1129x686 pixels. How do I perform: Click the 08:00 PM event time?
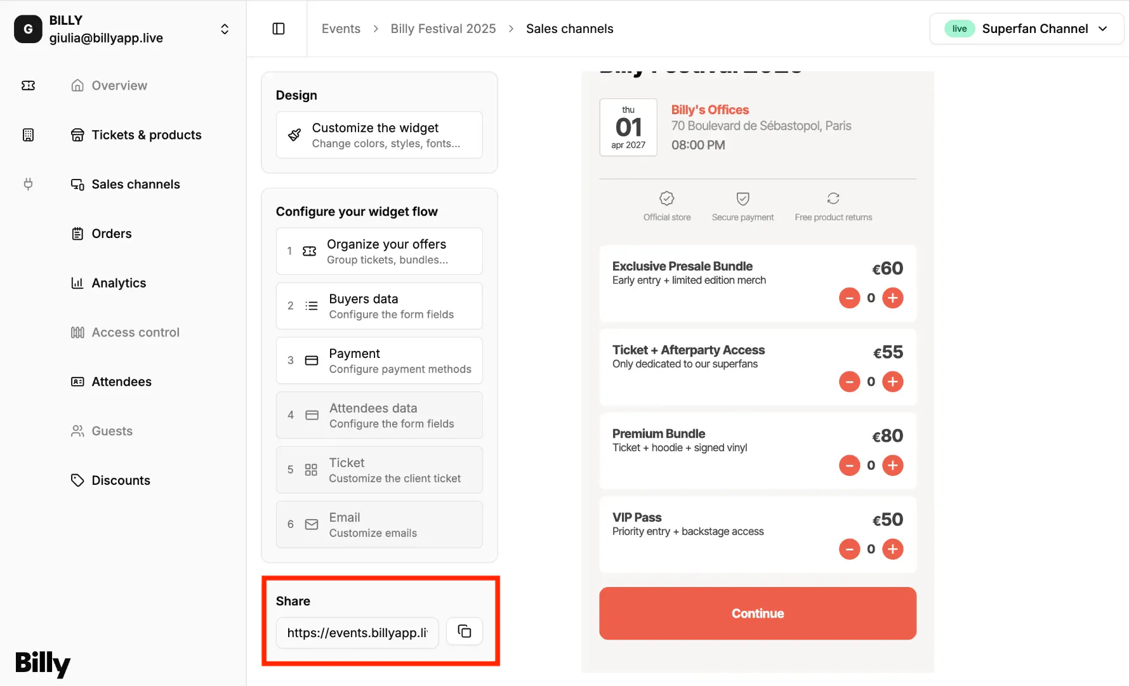698,145
